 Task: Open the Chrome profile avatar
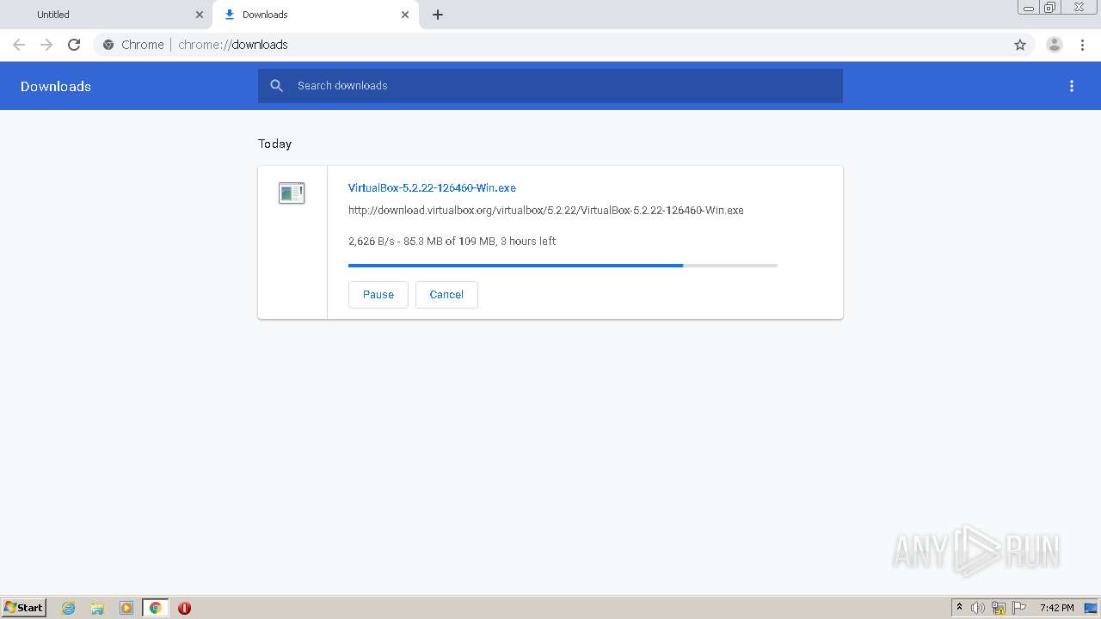click(1055, 45)
